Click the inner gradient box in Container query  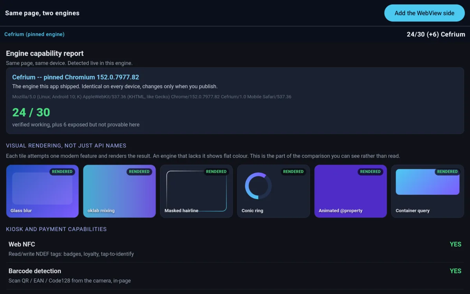click(427, 182)
